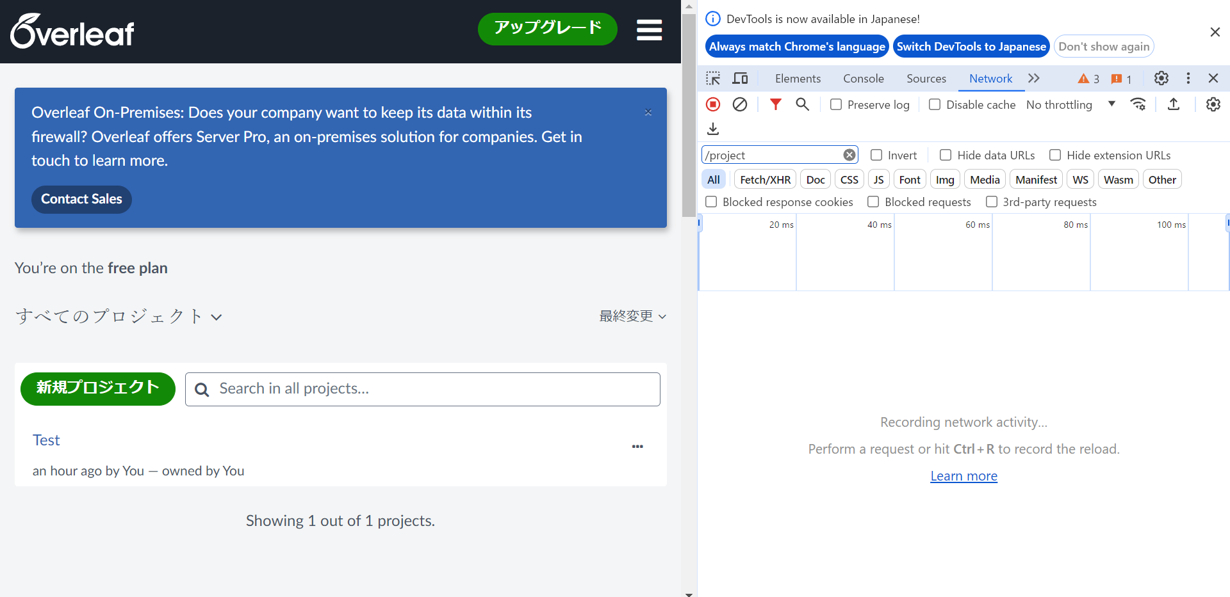Click the search magnifier in projects field
The width and height of the screenshot is (1230, 597).
click(x=202, y=389)
